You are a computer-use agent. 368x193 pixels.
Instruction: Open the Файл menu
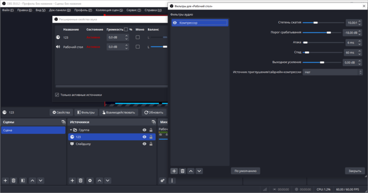pyautogui.click(x=8, y=10)
